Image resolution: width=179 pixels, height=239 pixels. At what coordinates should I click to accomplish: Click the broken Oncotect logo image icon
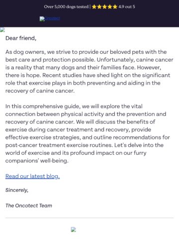[x=42, y=19]
